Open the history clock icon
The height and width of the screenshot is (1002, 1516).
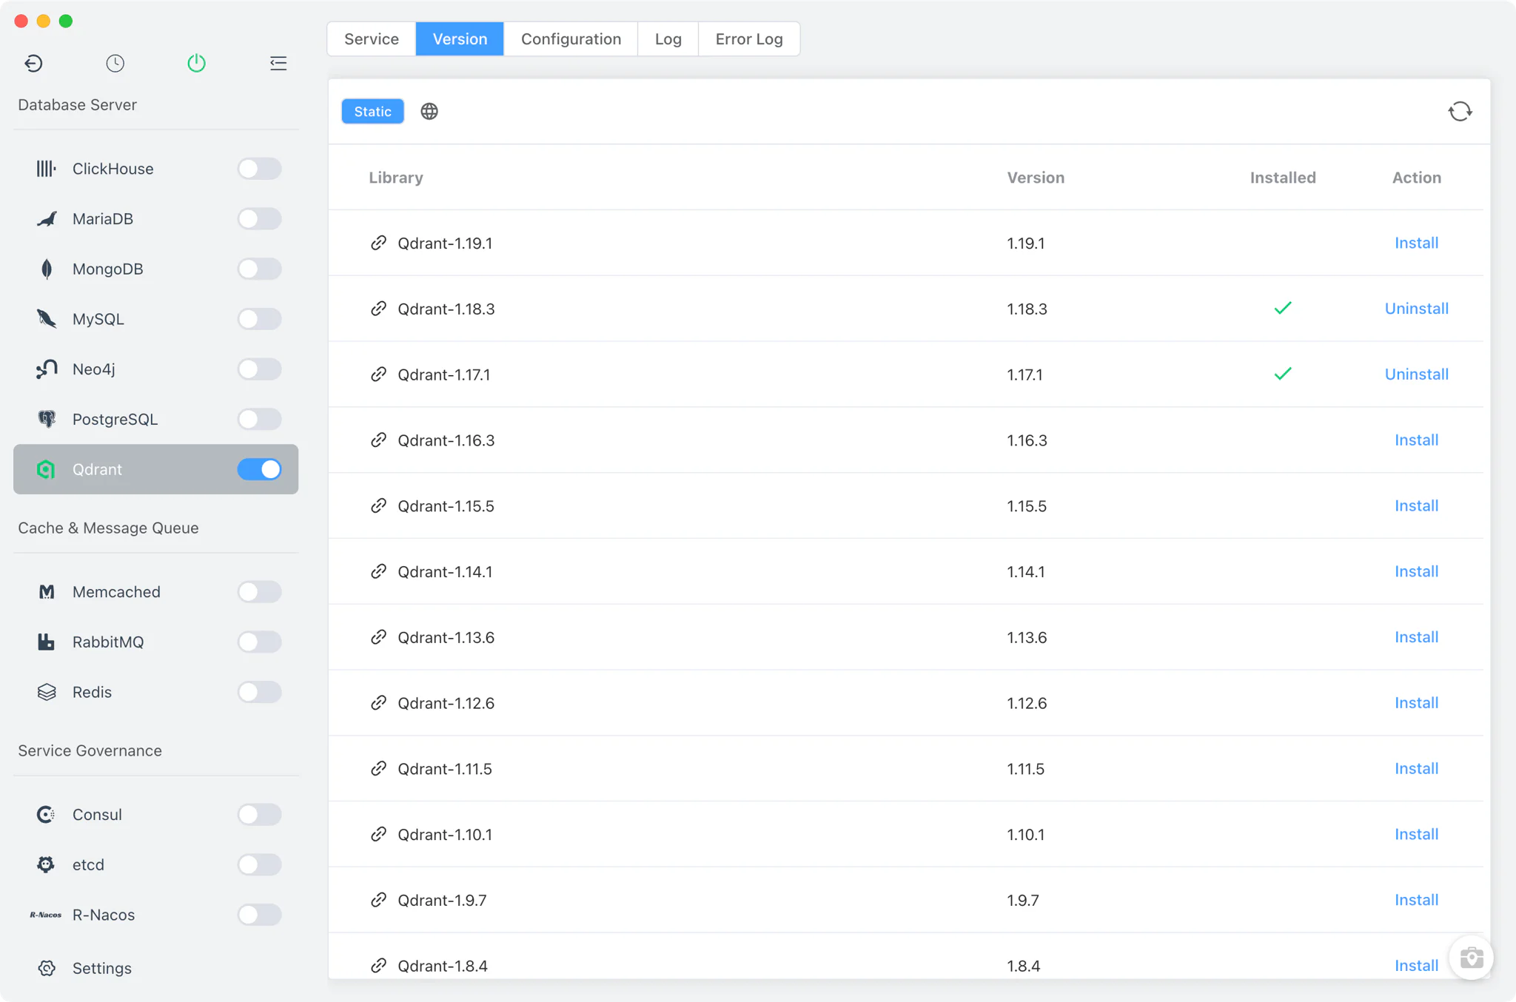pos(115,64)
